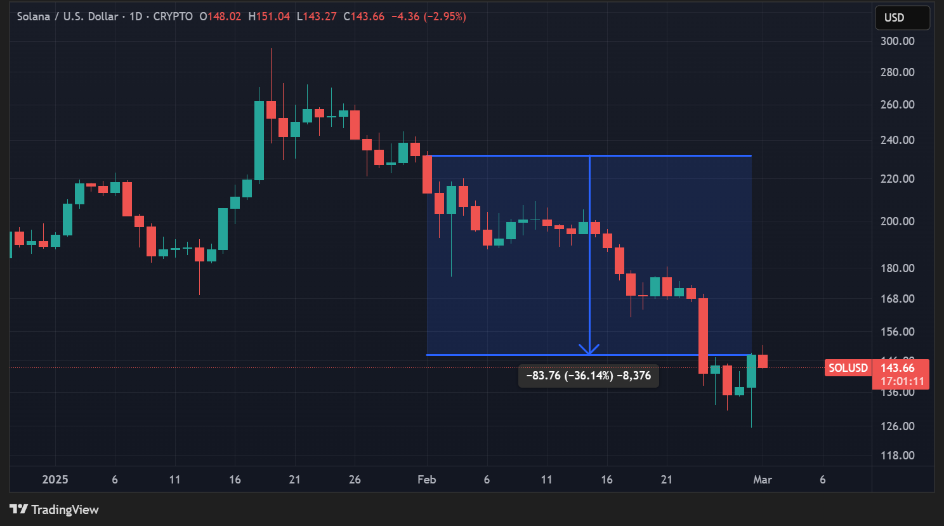The image size is (944, 526).
Task: Click the Solana / U.S. Dollar symbol title
Action: pyautogui.click(x=67, y=16)
